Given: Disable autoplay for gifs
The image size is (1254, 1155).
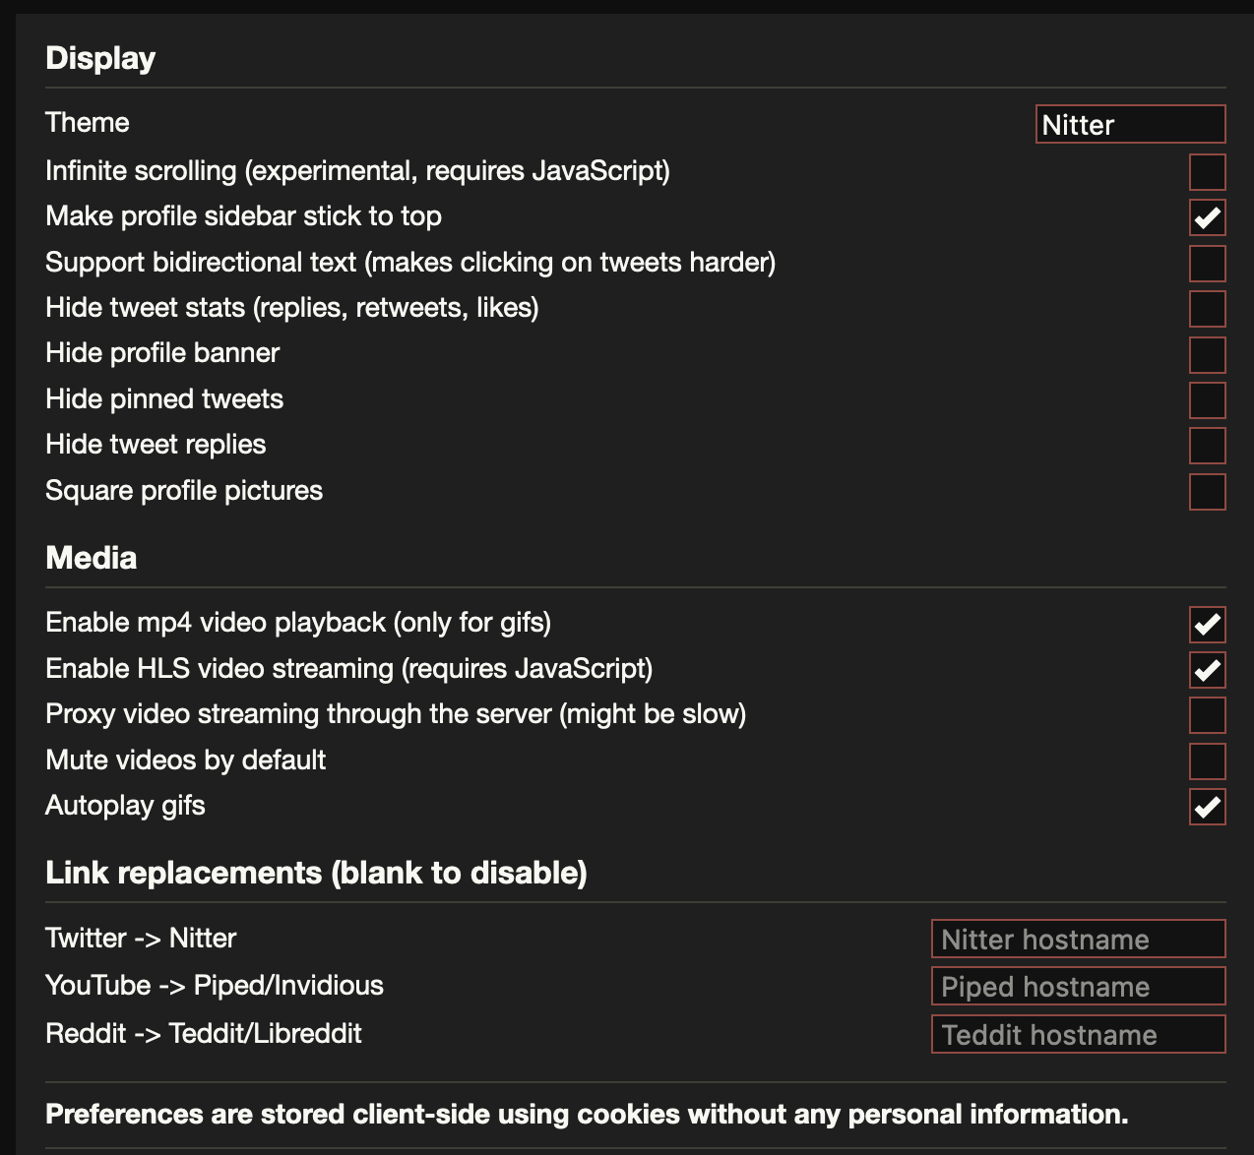Looking at the screenshot, I should pos(1207,807).
